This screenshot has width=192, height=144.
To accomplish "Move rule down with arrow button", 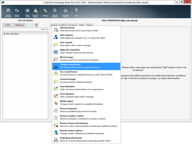I will (x=32, y=25).
